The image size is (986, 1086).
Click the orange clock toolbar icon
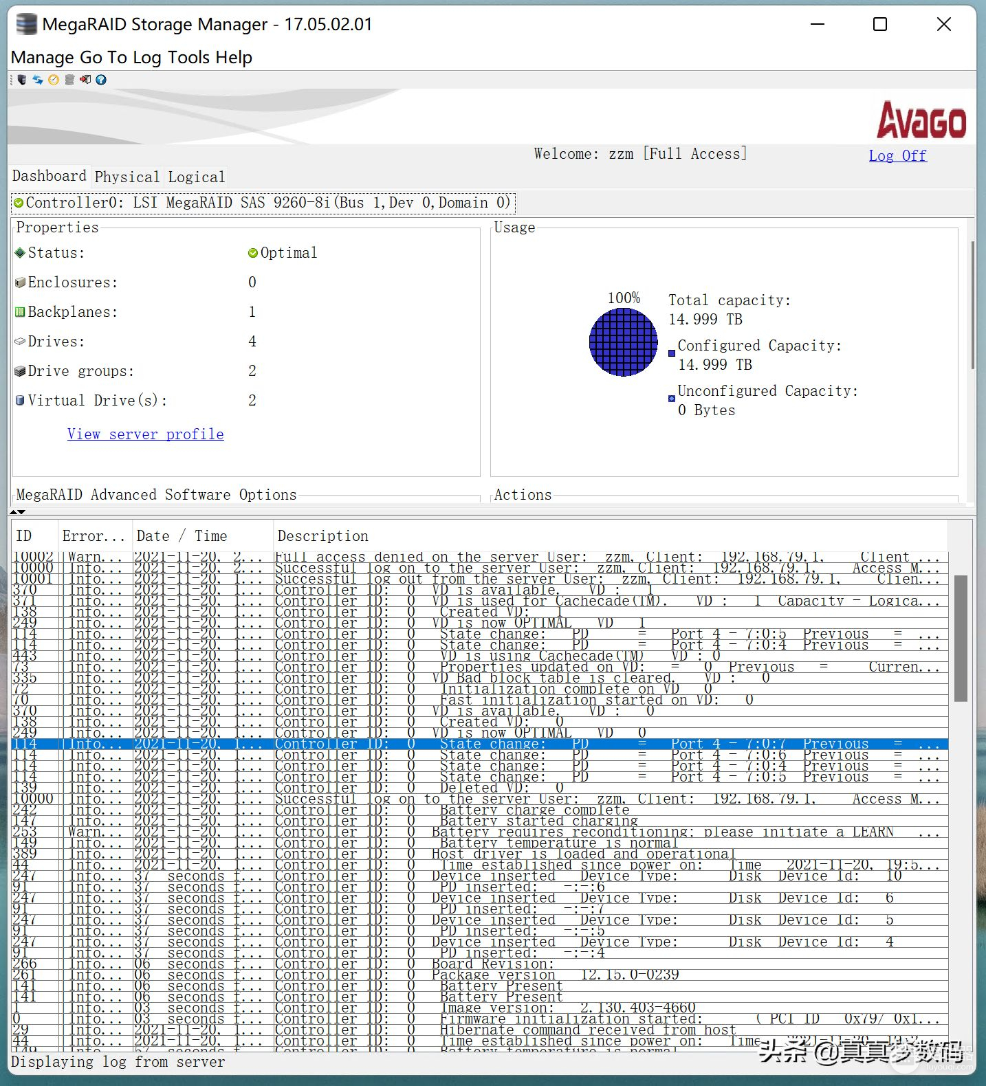[x=54, y=80]
